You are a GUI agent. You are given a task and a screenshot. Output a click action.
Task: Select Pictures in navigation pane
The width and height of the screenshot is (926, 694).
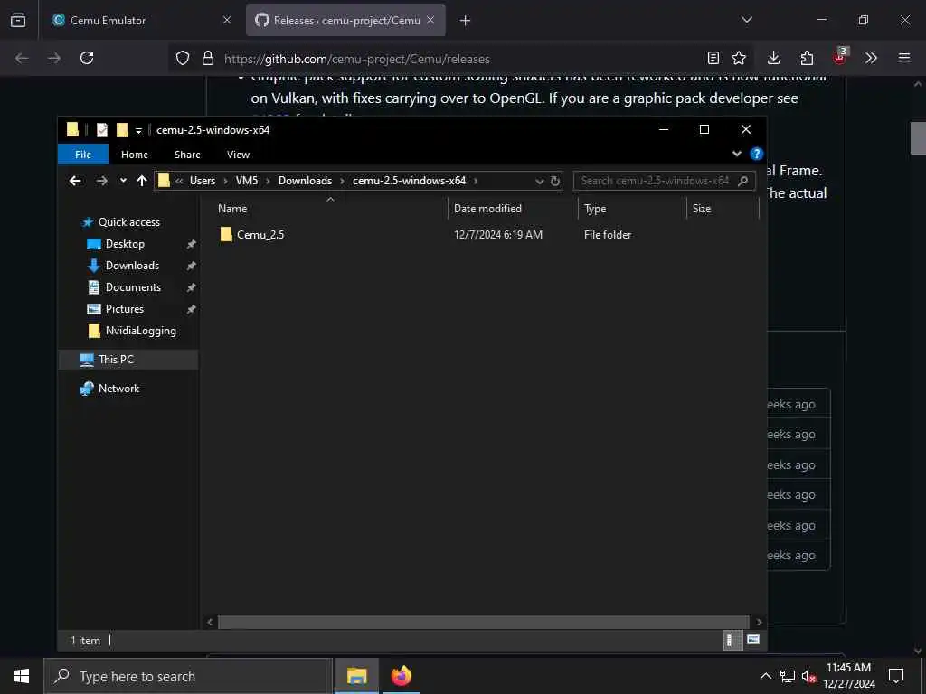[x=124, y=309]
